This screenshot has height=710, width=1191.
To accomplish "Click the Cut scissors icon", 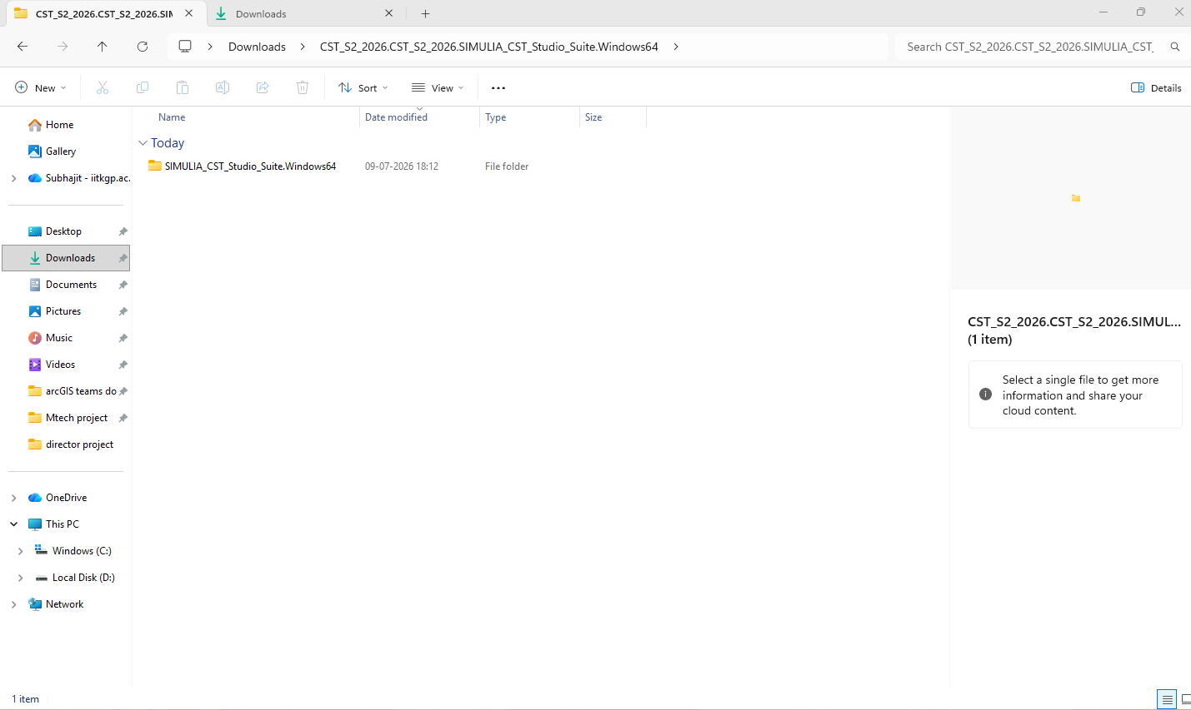I will [103, 87].
